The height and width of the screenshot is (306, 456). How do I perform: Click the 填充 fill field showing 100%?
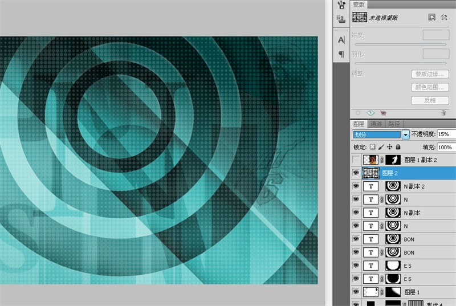click(446, 147)
